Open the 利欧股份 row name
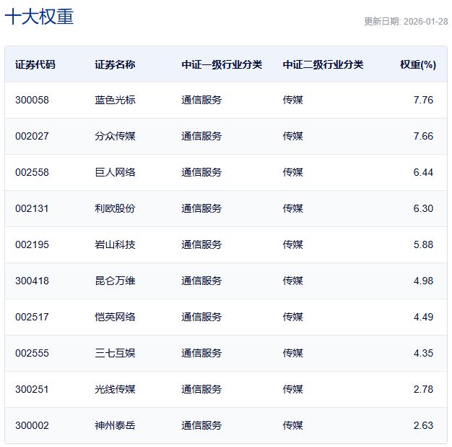 coord(115,208)
